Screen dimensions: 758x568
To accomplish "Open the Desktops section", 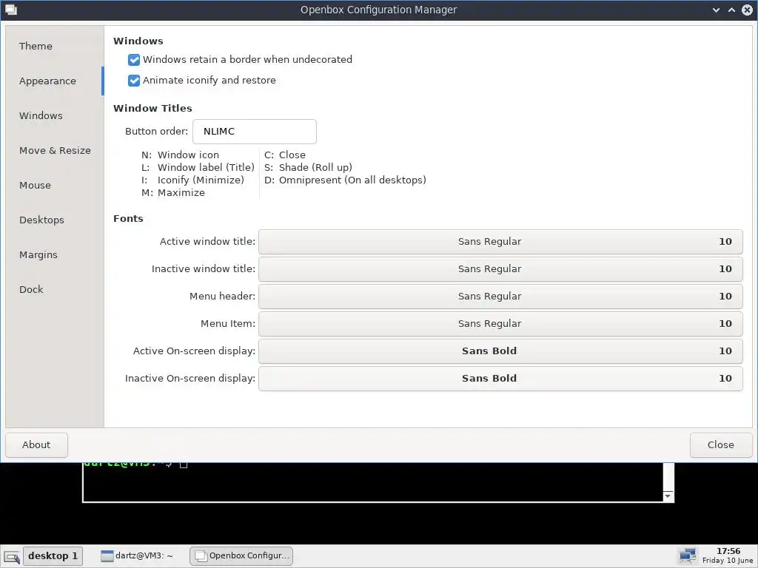I will [55, 220].
